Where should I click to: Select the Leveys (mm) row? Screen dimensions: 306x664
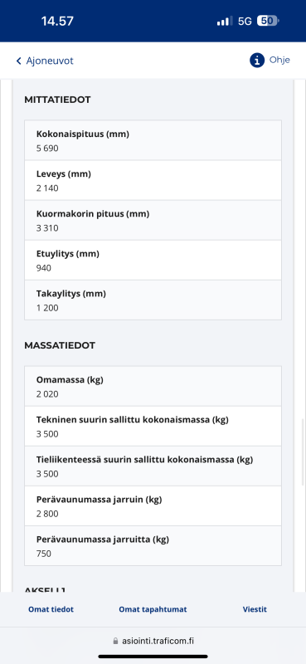(x=153, y=180)
